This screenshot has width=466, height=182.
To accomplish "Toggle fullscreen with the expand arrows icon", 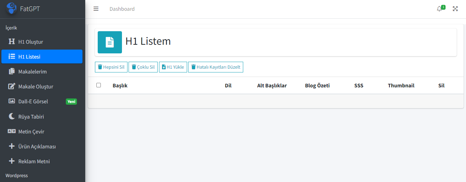I will tap(456, 9).
